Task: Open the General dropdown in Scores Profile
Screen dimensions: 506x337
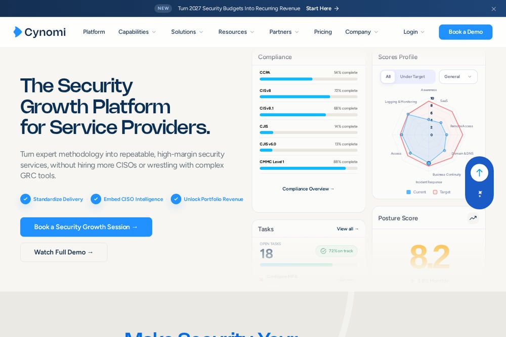Action: click(458, 77)
